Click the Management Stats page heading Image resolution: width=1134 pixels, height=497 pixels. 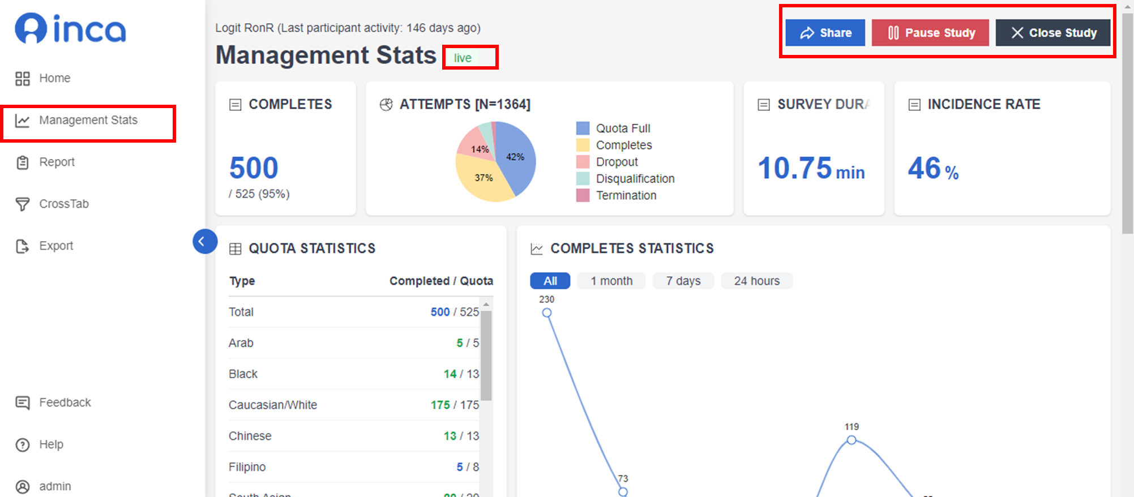[x=326, y=55]
